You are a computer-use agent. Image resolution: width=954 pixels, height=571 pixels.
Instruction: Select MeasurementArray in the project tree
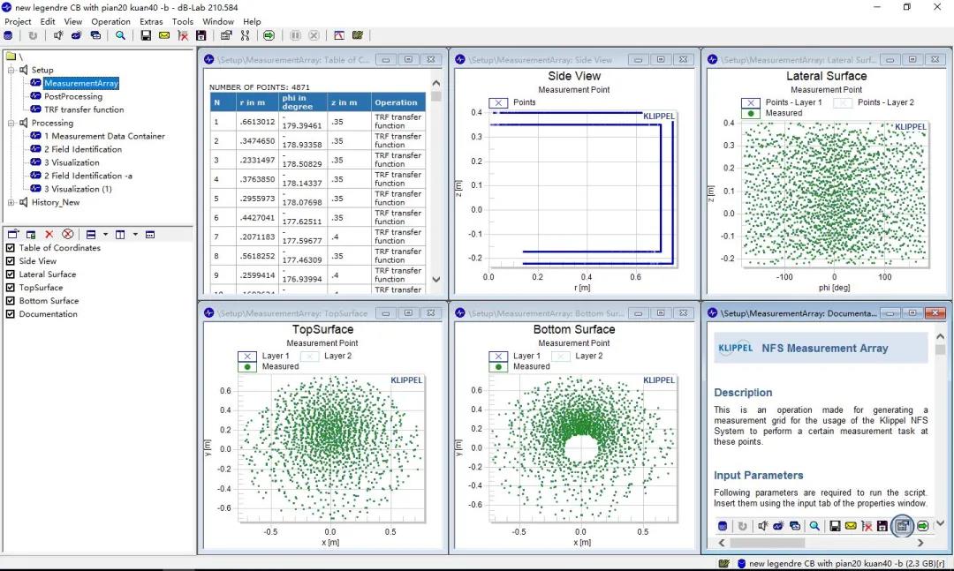pyautogui.click(x=81, y=83)
